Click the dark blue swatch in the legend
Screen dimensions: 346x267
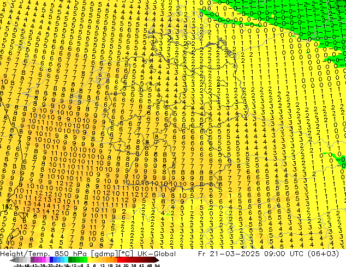51,260
